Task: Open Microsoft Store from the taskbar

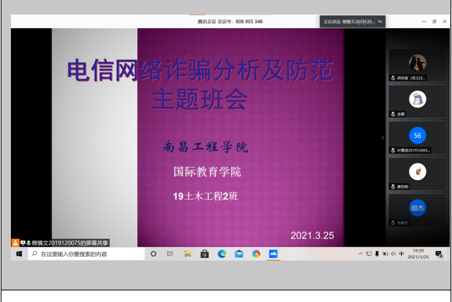Action: click(x=205, y=254)
